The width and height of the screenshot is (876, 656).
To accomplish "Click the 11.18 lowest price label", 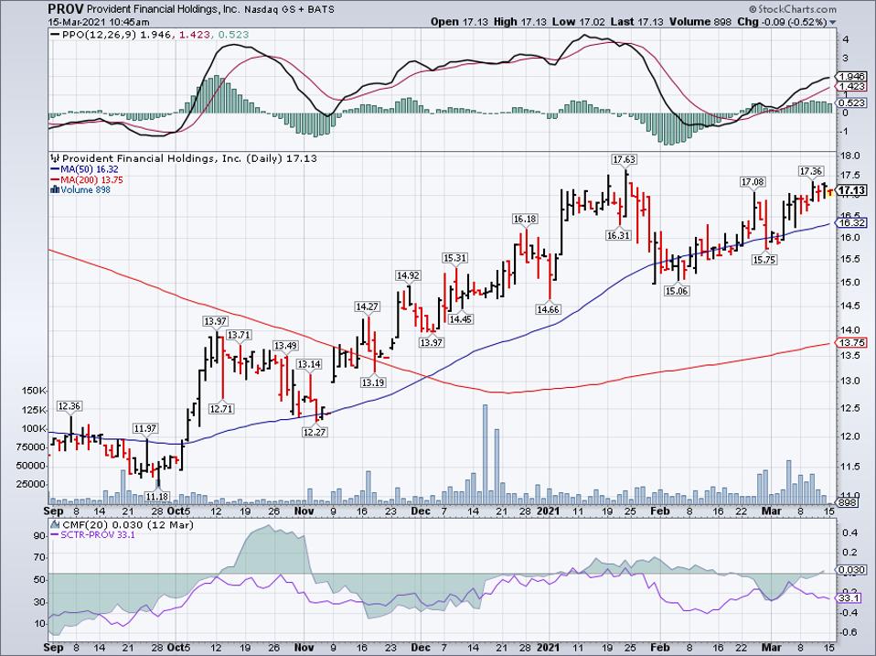I will (157, 496).
